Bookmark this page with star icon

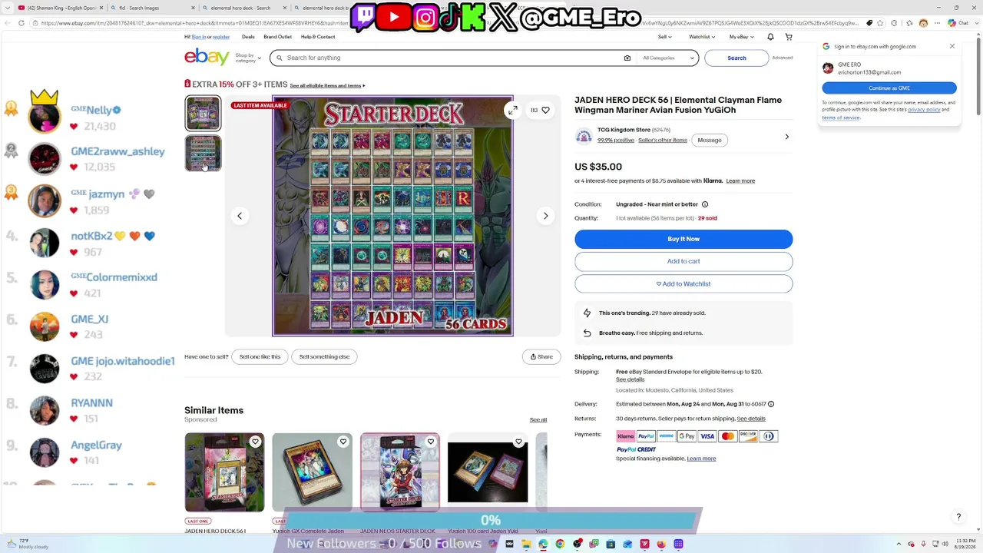[x=882, y=23]
